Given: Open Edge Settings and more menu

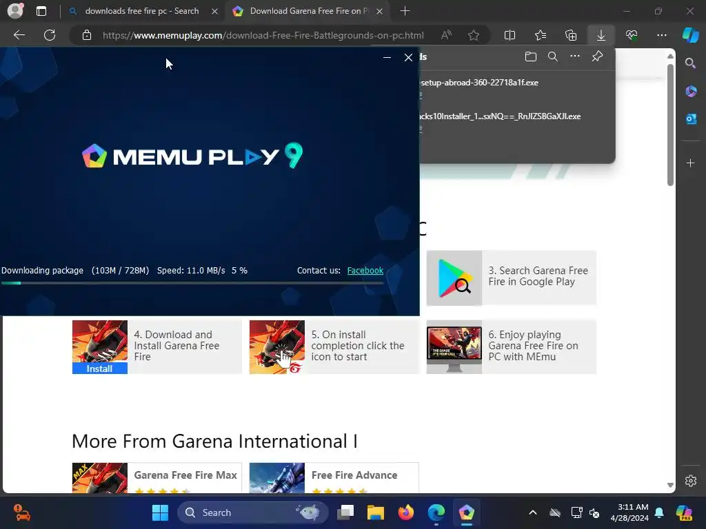Looking at the screenshot, I should click(x=661, y=35).
